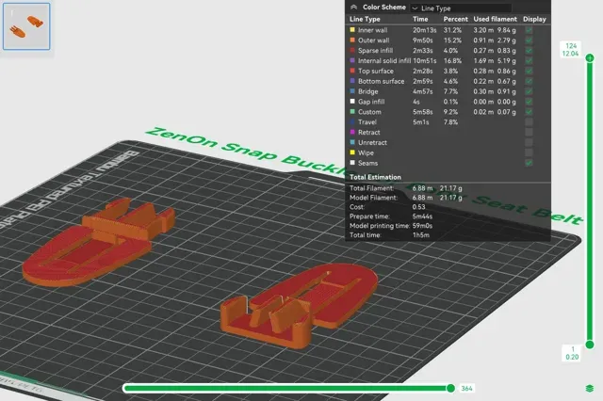Image resolution: width=603 pixels, height=401 pixels.
Task: Click the Wipe yellow color swatch
Action: tap(352, 152)
